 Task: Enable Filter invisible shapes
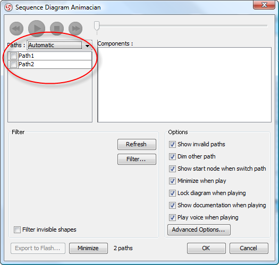[17, 229]
